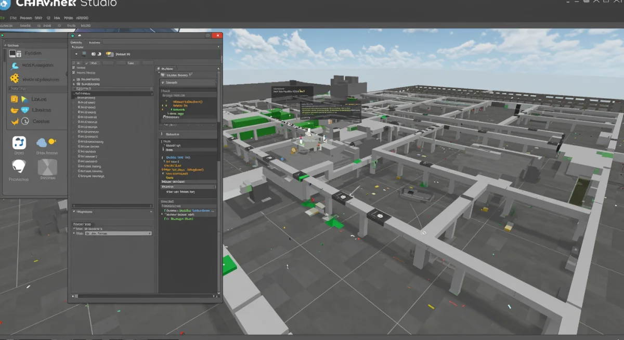Open the small dropdown arrow in dialog toolbar
This screenshot has width=624, height=340.
click(76, 54)
